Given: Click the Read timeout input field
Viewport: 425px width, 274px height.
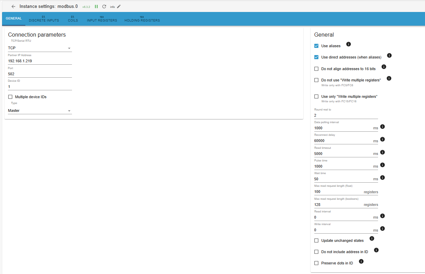Looking at the screenshot, I should (x=343, y=154).
